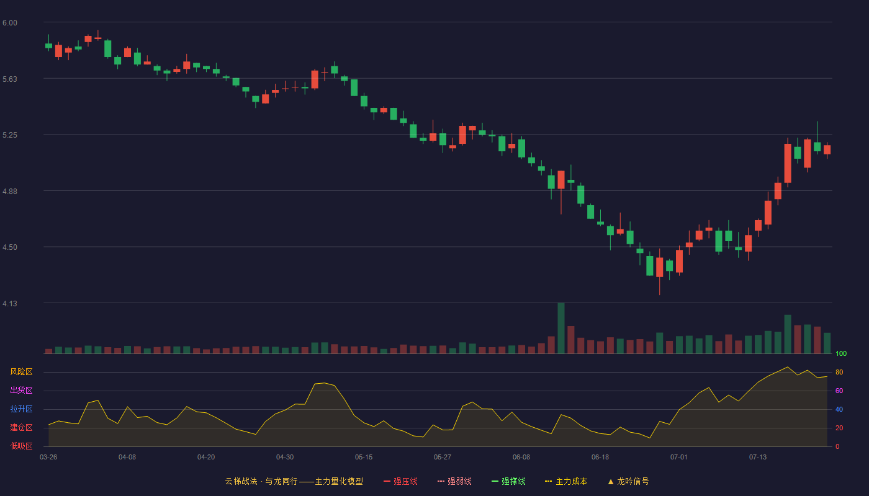Click the last candlestick of the price chart
869x496 pixels.
click(x=827, y=150)
